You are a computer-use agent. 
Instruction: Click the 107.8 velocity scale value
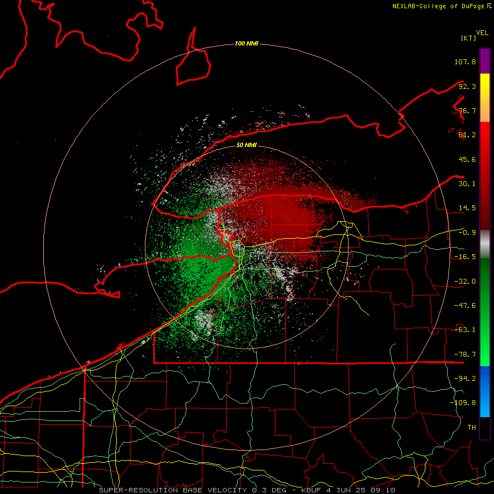pos(465,61)
